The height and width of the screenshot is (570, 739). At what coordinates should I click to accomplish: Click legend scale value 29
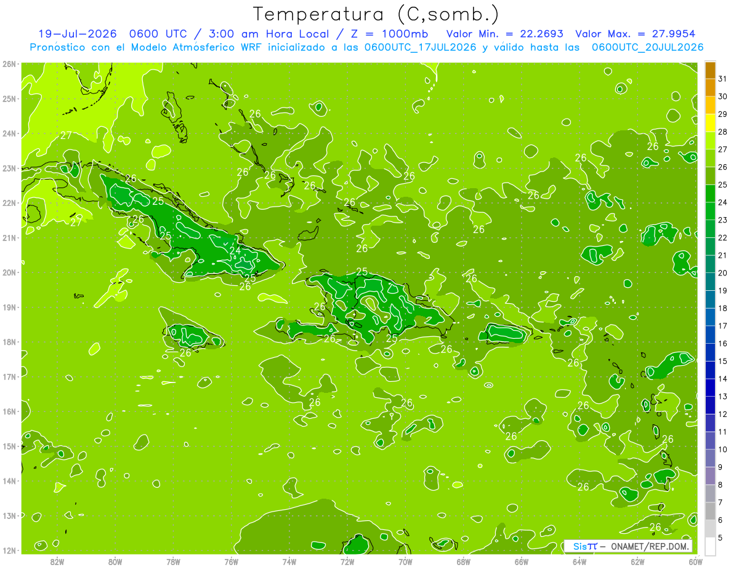[x=723, y=114]
